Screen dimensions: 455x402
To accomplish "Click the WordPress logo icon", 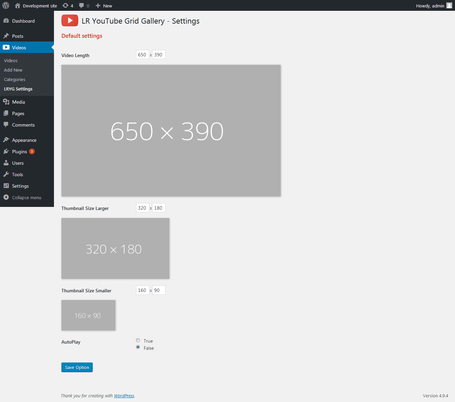I will point(6,5).
